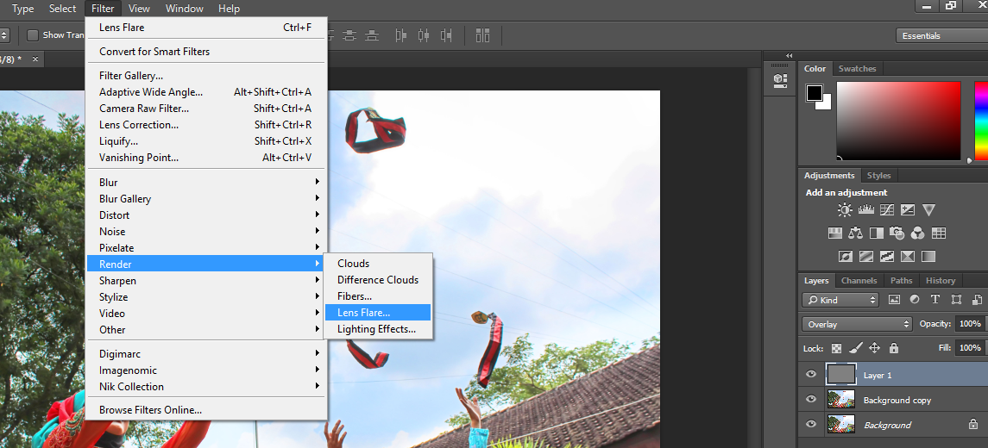Screen dimensions: 988x448
Task: Add a Vibrance adjustment
Action: click(x=928, y=210)
